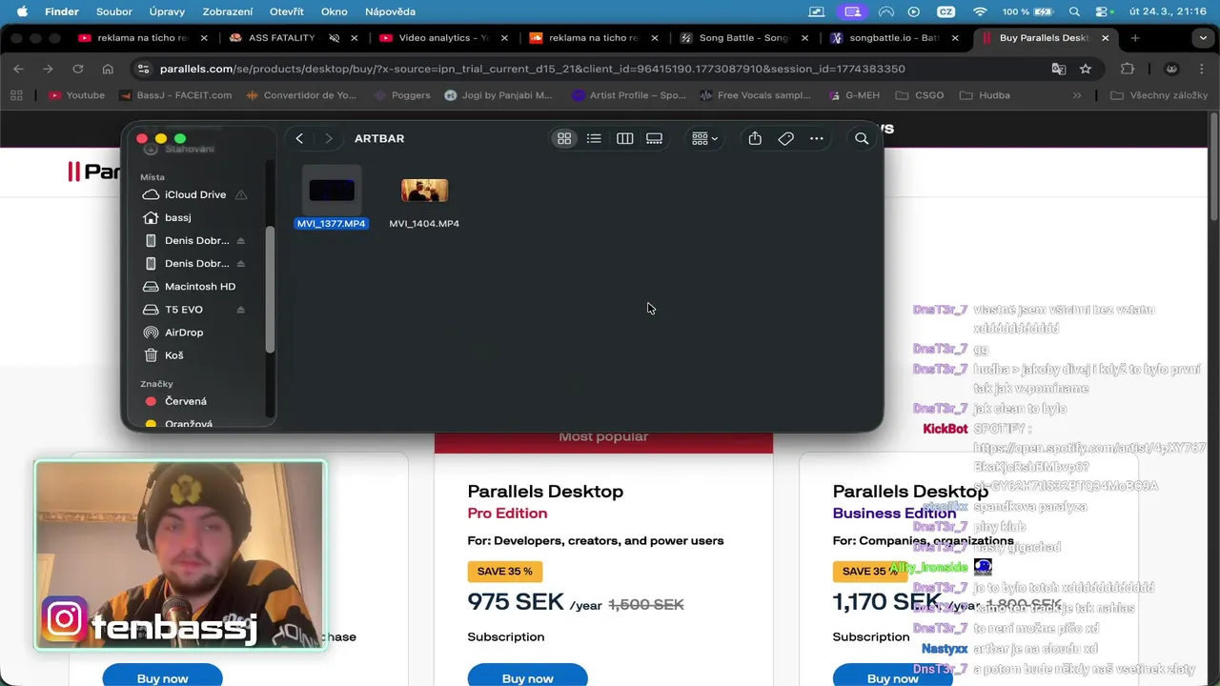This screenshot has height=686, width=1220.
Task: Expand hidden bookmarks chevron
Action: click(x=1077, y=95)
